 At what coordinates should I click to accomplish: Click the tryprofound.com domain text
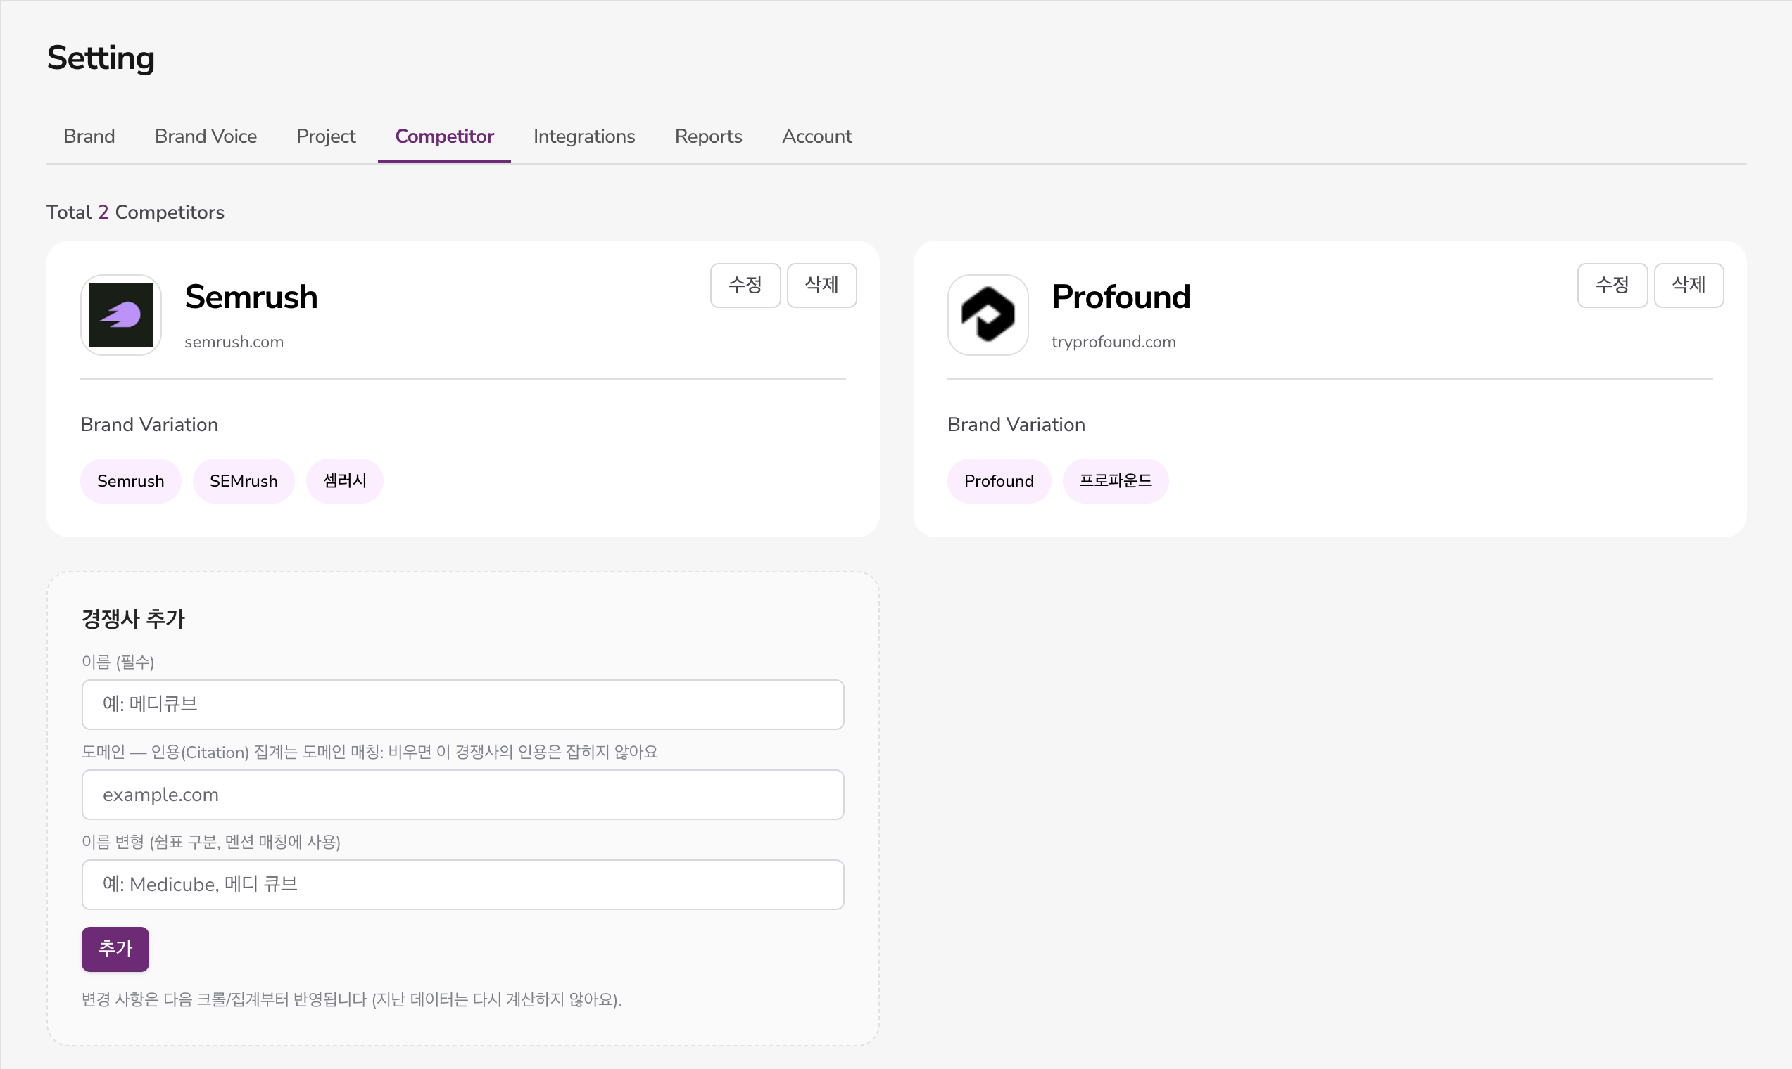(1113, 343)
